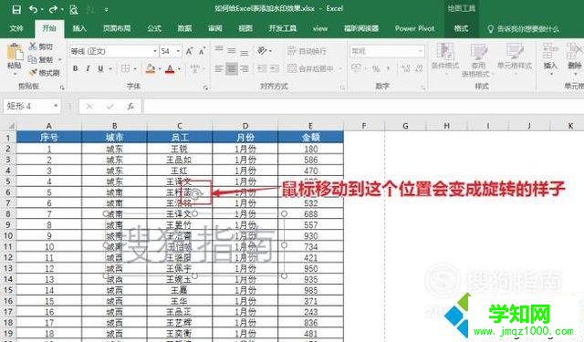Screen dimensions: 584x342
Task: Expand the fill color palette
Action: 160,68
